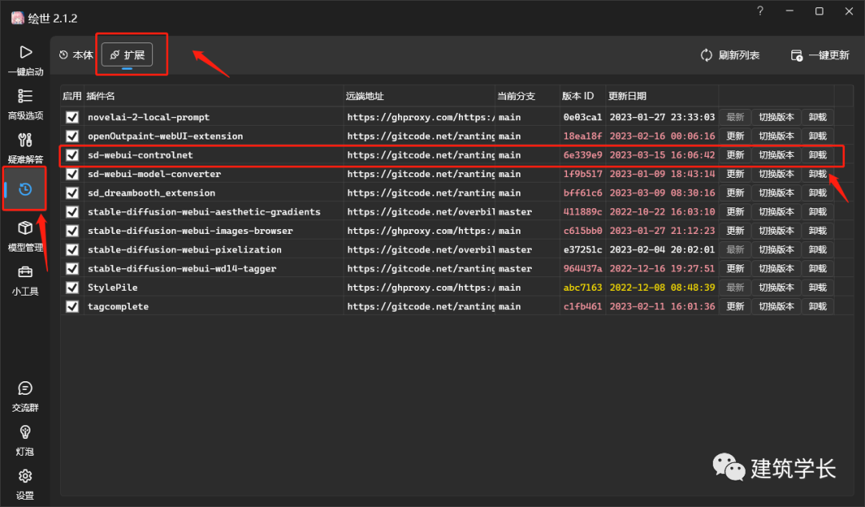This screenshot has width=865, height=507.
Task: Click 更新 for sd-webui-model-converter
Action: (734, 174)
